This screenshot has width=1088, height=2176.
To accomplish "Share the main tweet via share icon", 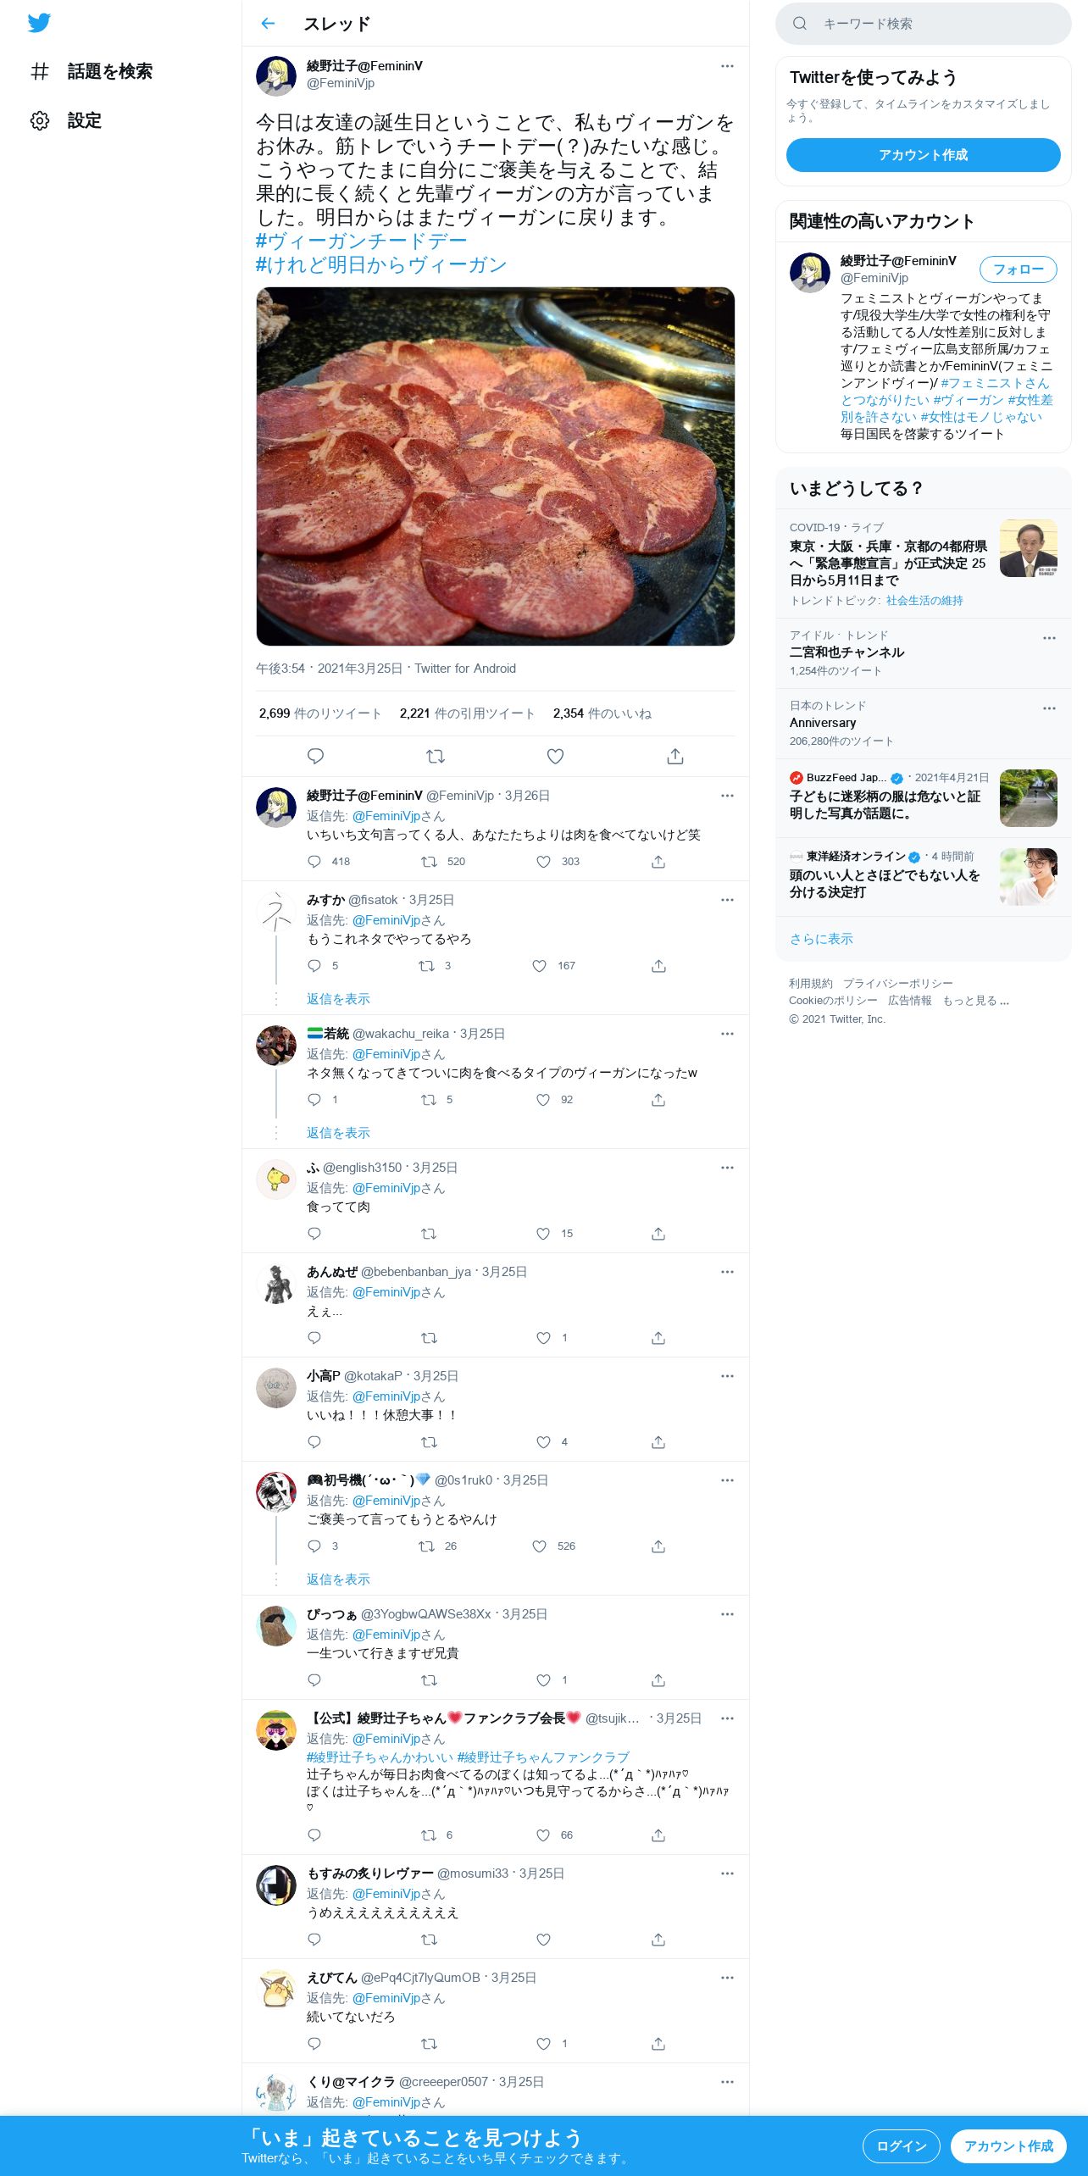I will coord(675,756).
